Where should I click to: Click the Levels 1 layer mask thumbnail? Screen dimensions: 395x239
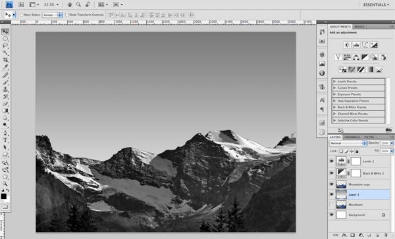click(x=355, y=161)
